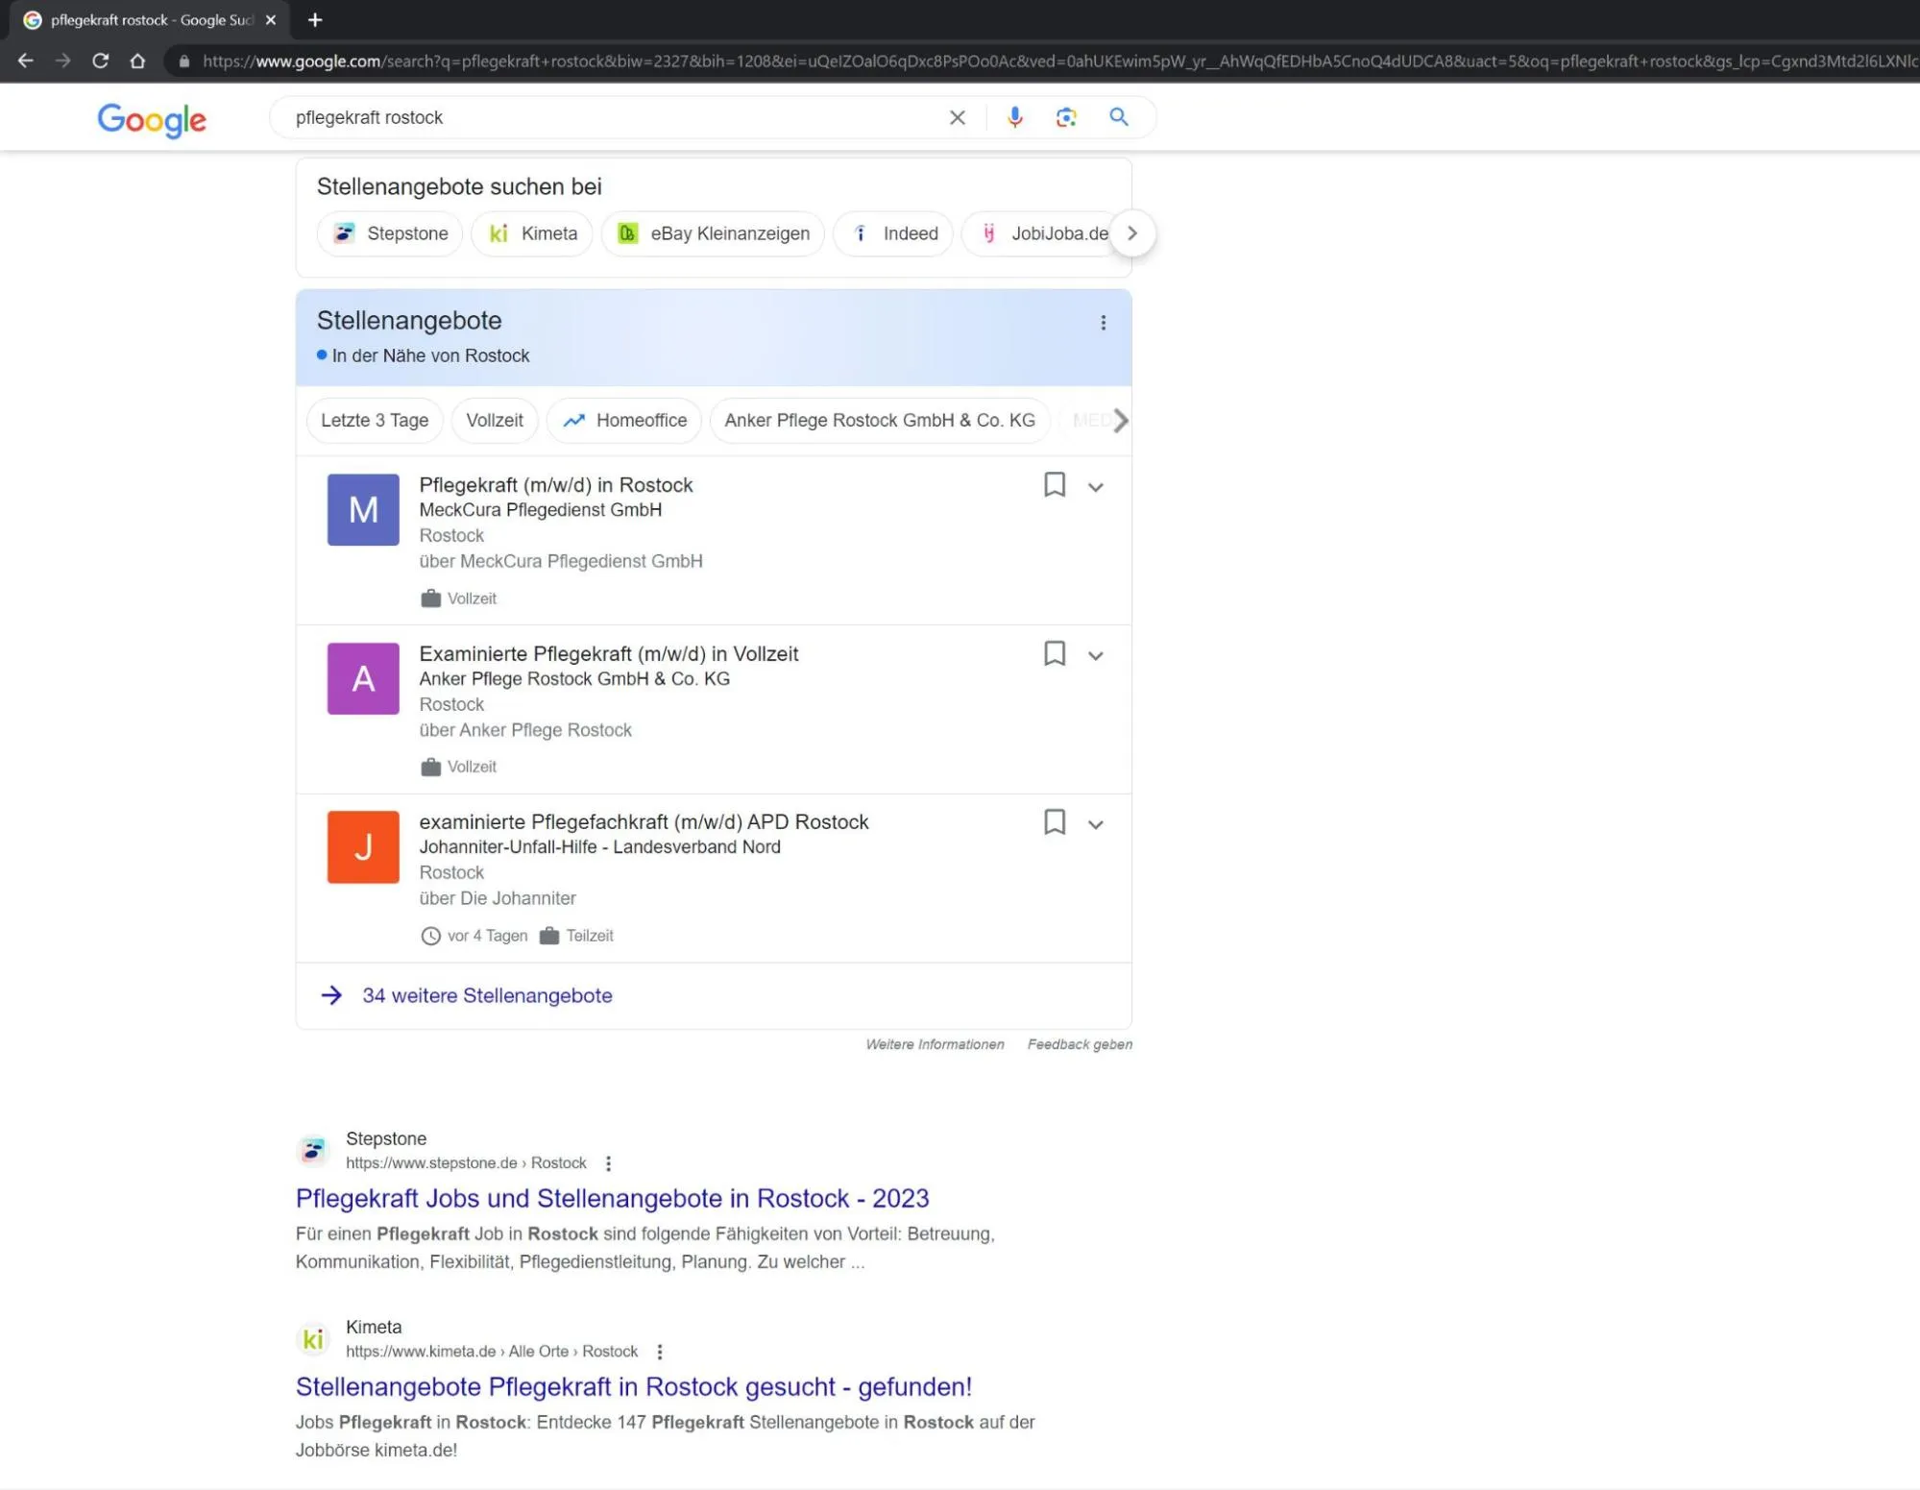The height and width of the screenshot is (1490, 1920).
Task: Bookmark the MeckCura Pflegekraft job
Action: (1055, 484)
